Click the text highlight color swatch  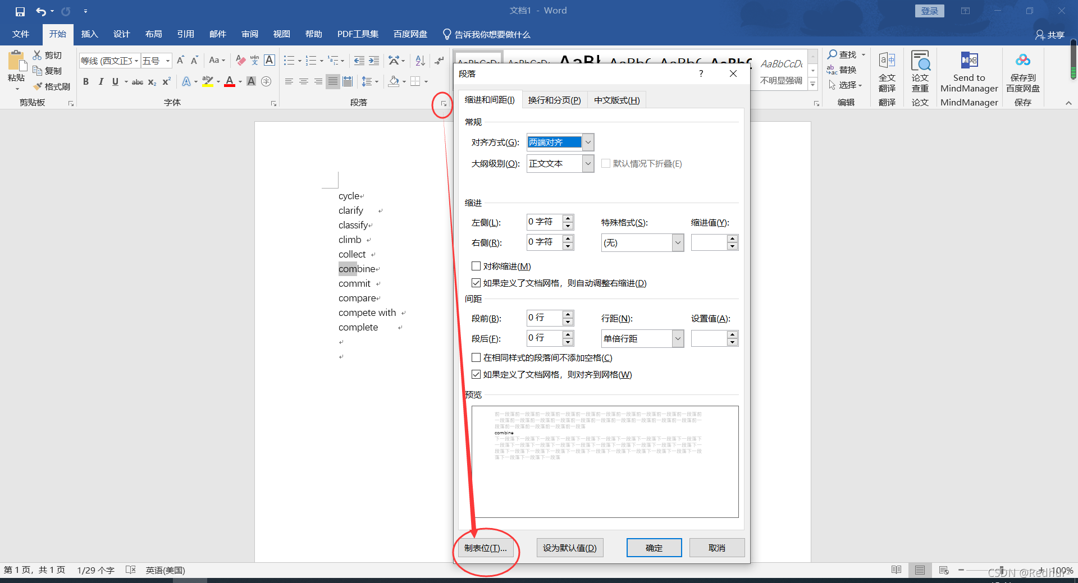pyautogui.click(x=208, y=82)
